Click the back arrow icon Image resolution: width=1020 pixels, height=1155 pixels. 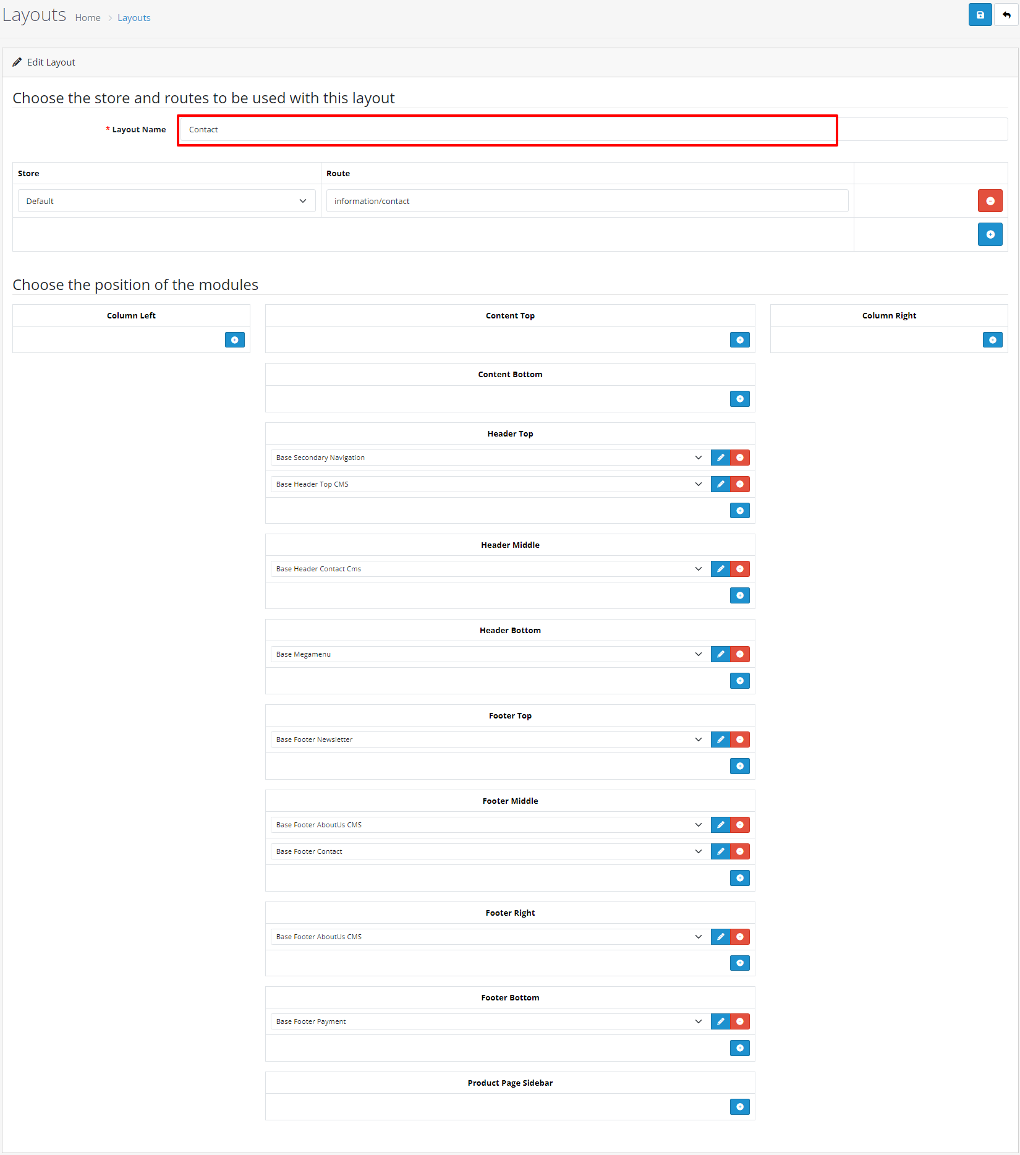pos(1006,15)
